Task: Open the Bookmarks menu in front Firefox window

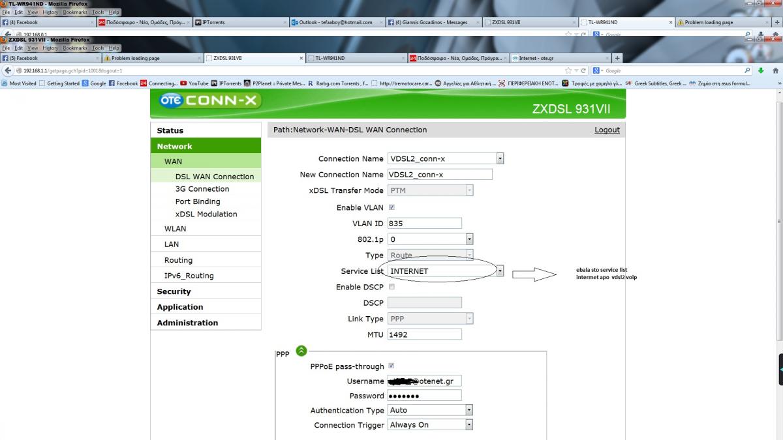Action: pos(75,48)
